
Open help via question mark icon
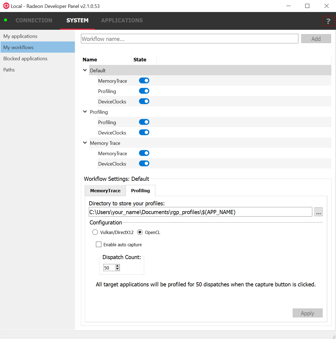[328, 21]
